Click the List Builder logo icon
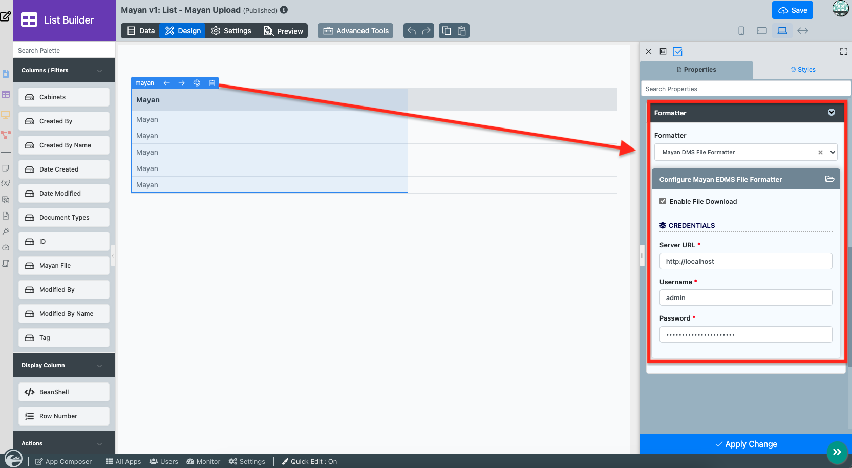Image resolution: width=852 pixels, height=468 pixels. (29, 20)
